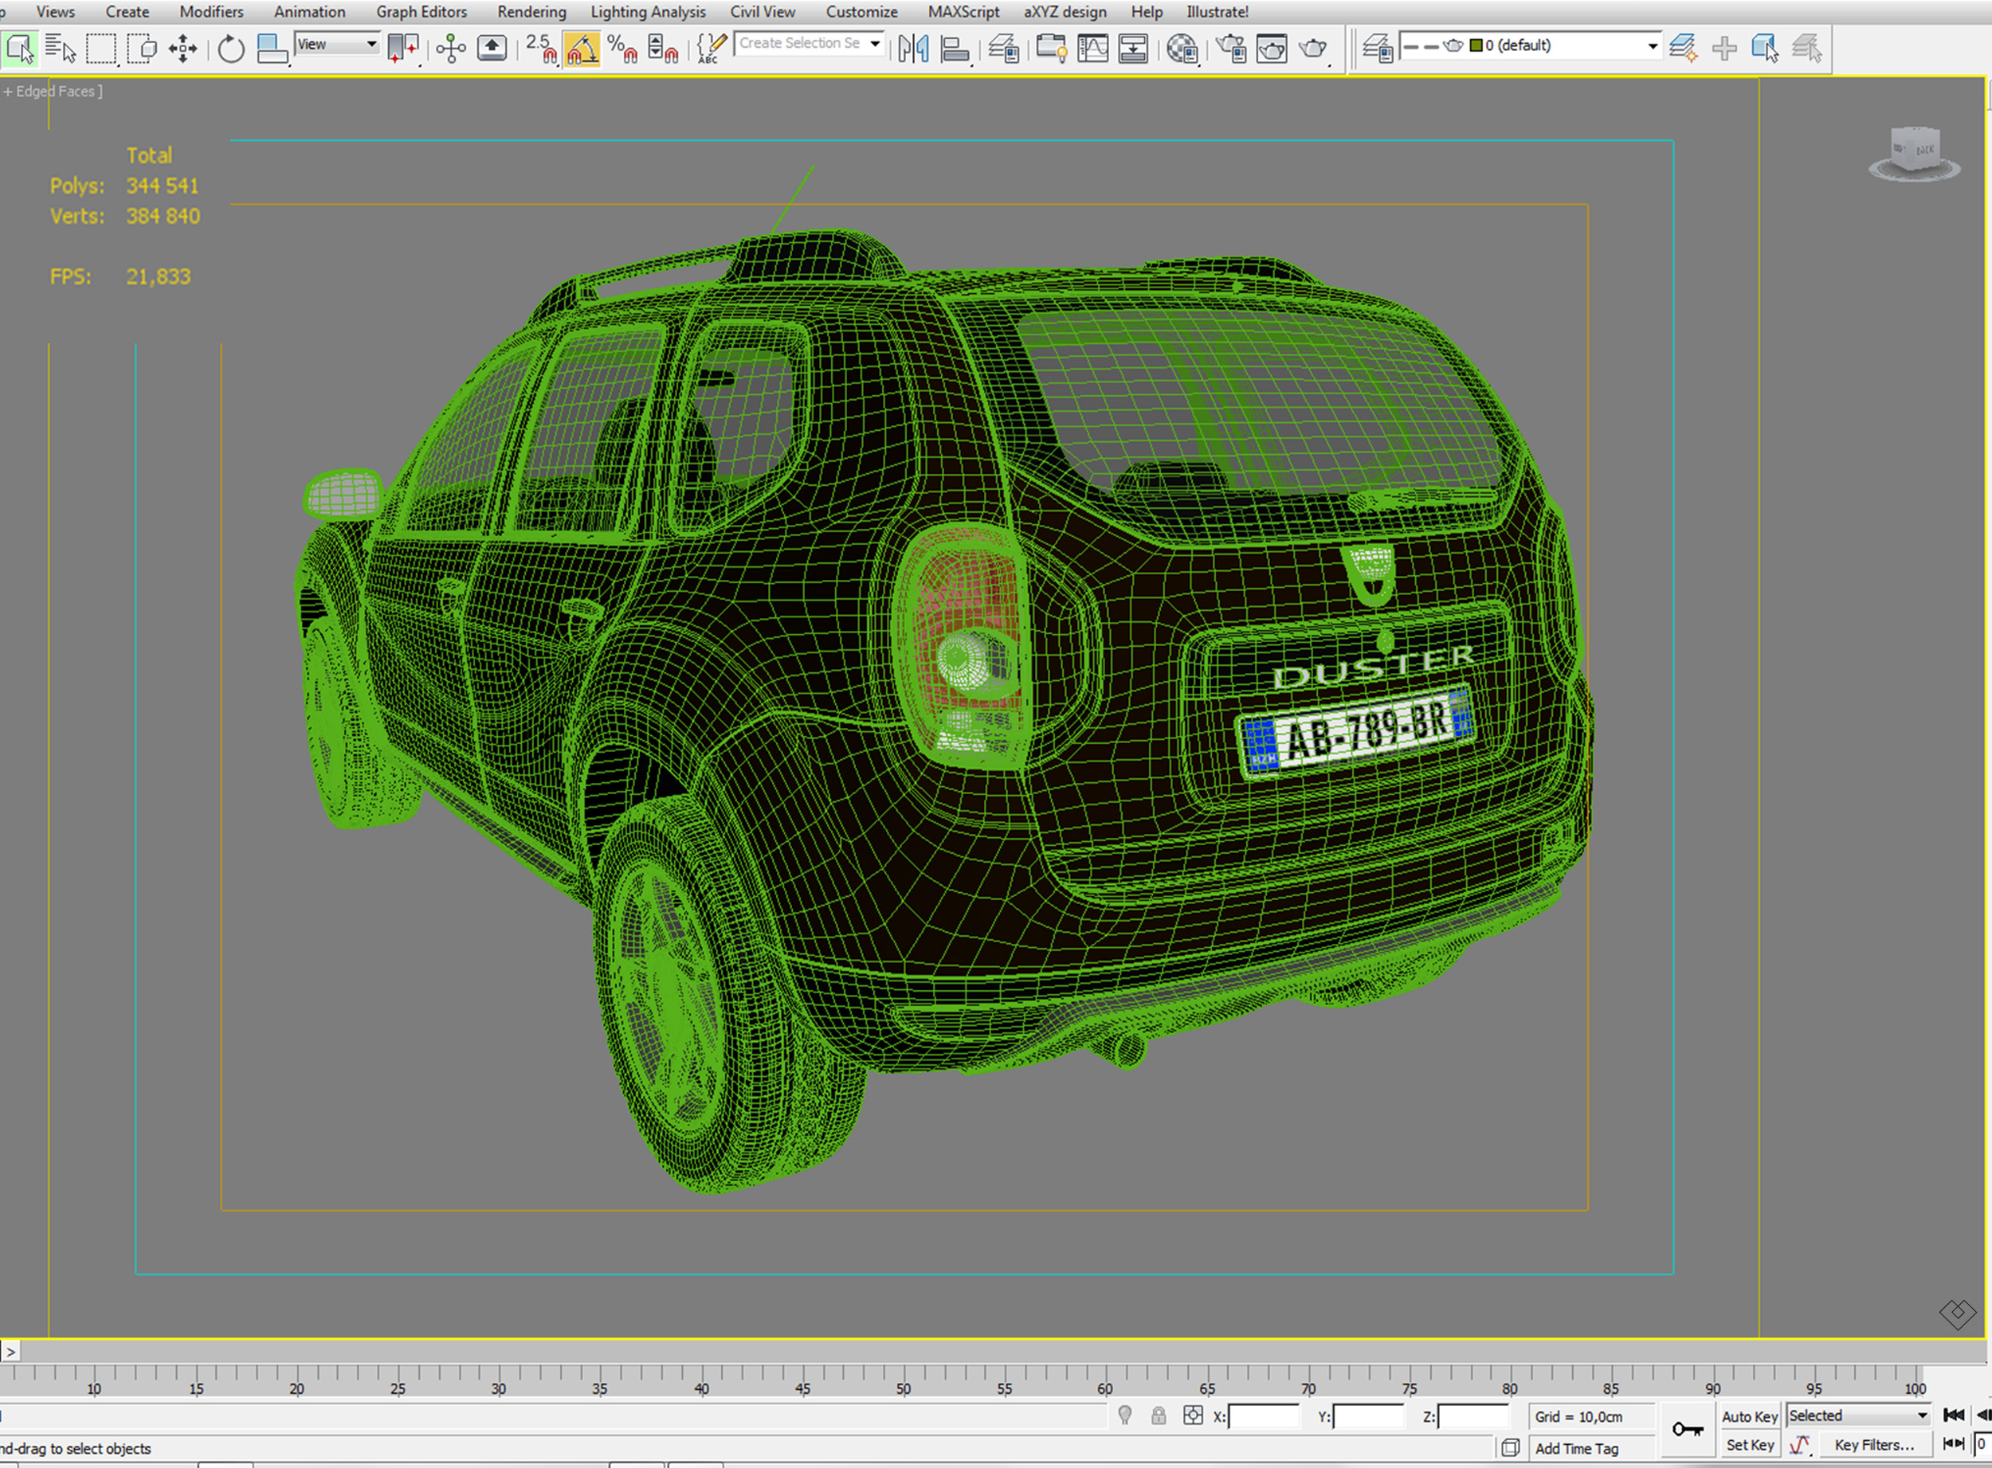Open Select by Name list tool

60,48
